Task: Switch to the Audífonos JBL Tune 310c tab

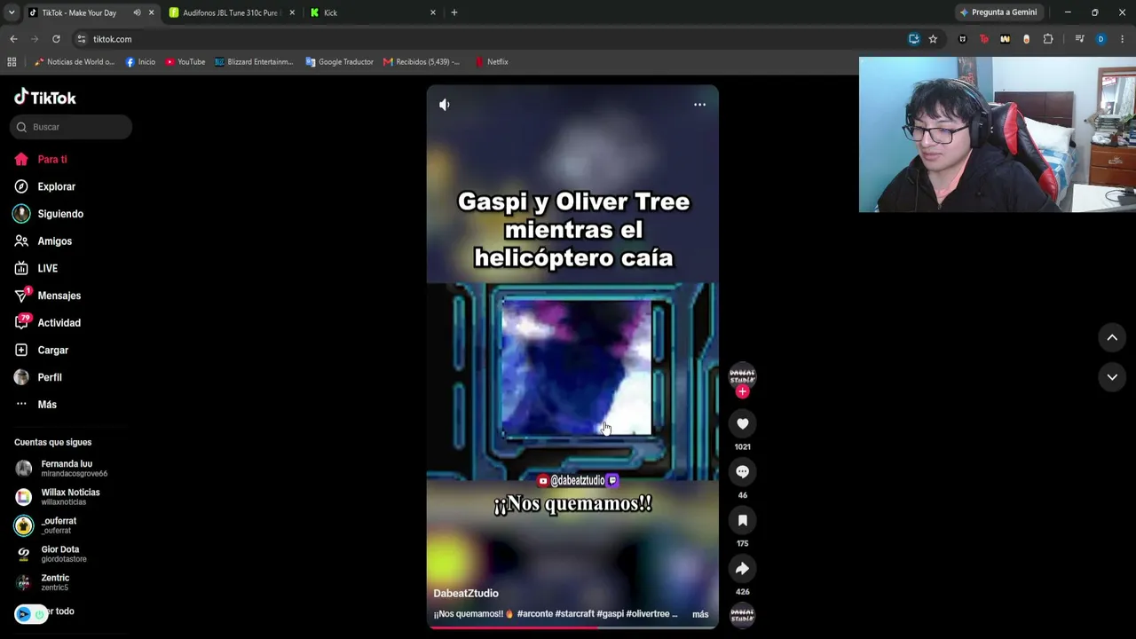Action: pyautogui.click(x=231, y=12)
